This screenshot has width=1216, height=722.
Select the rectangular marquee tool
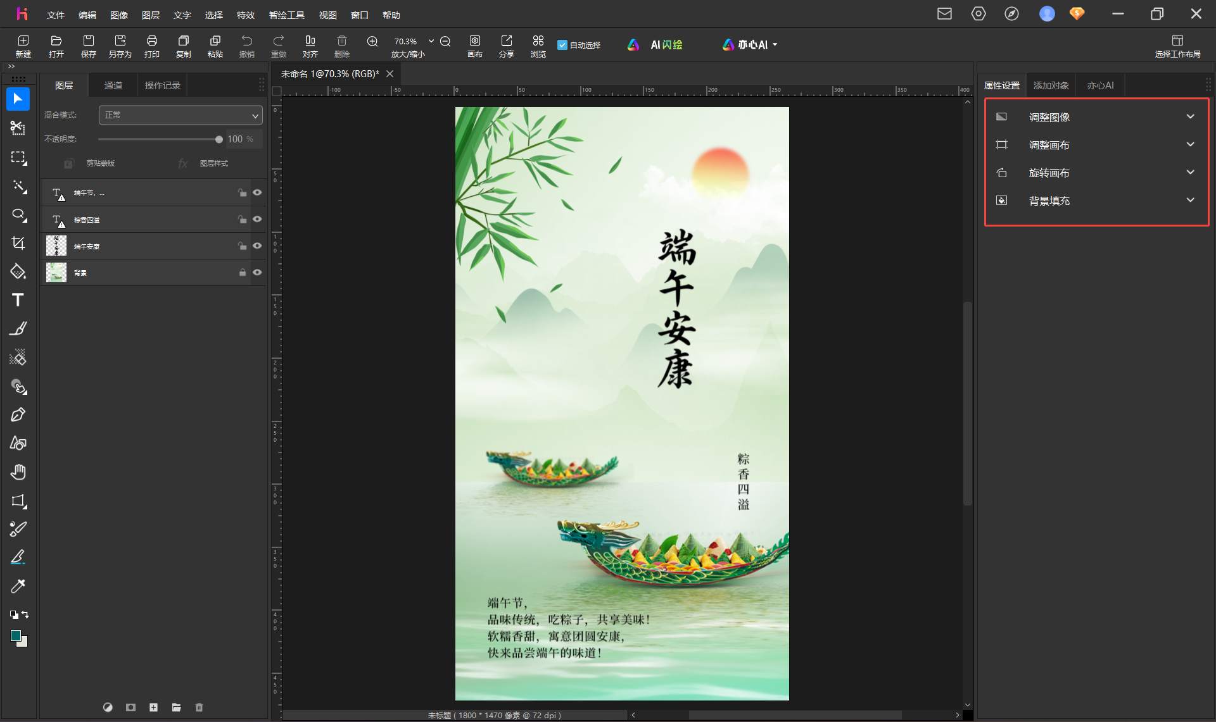(x=18, y=158)
